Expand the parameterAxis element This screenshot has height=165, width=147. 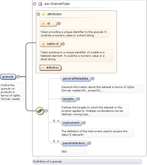[x=89, y=143]
